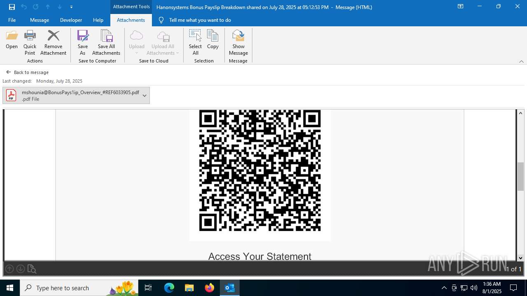Collapse the ribbon with chevron
527x296 pixels.
(521, 61)
